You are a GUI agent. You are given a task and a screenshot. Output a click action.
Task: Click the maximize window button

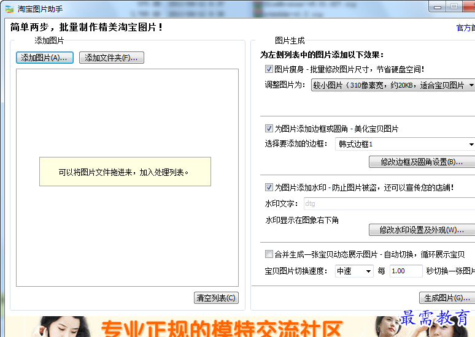tap(454, 7)
